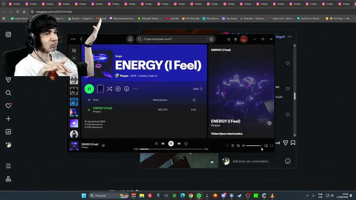This screenshot has width=356, height=200.
Task: Pause the single with the big green button
Action: (x=89, y=89)
